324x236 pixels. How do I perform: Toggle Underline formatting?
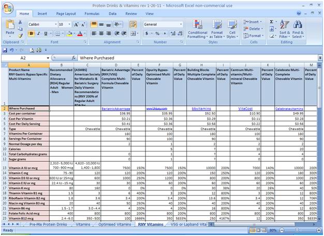(x=46, y=34)
